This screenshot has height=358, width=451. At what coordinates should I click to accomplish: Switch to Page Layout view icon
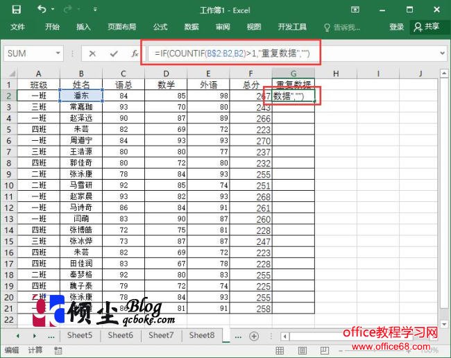[x=302, y=350]
